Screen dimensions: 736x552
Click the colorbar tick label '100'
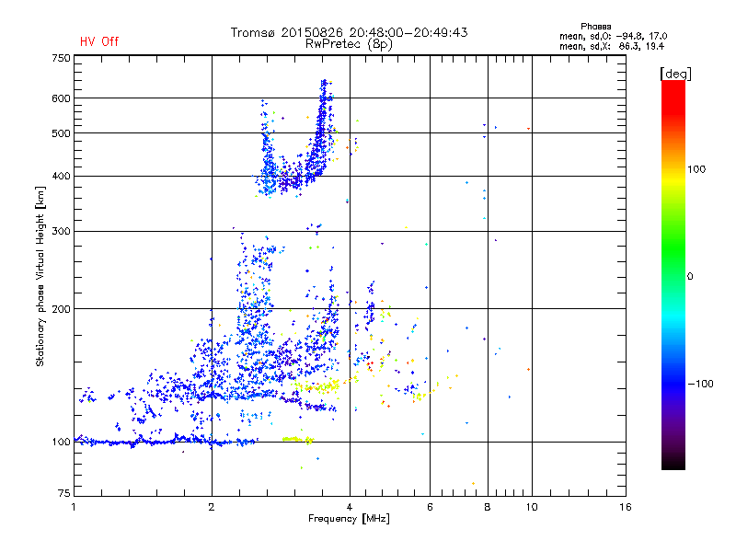tap(696, 169)
